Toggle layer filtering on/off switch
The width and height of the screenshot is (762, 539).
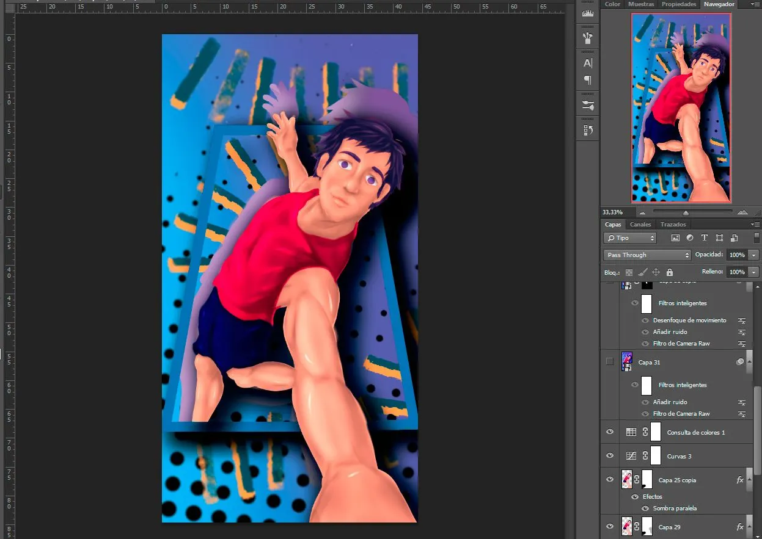click(757, 238)
